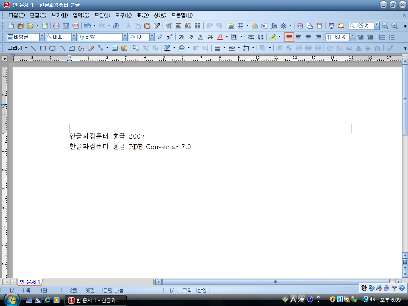Apply bulleted list formatting
This screenshot has width=408, height=306.
point(392,37)
